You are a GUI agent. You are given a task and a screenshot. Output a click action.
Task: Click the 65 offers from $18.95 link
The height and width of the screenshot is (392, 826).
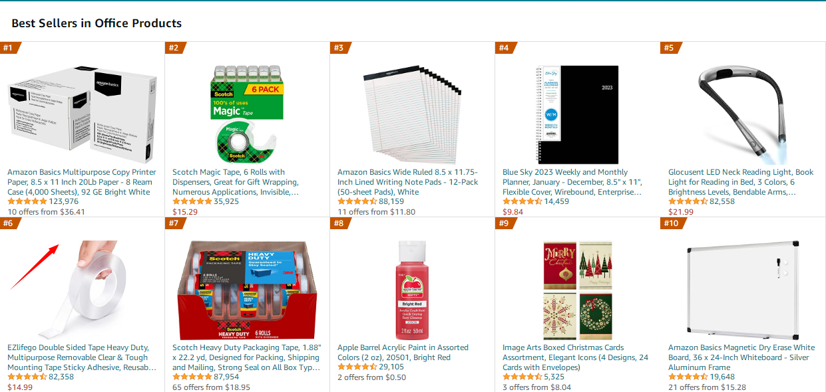click(211, 387)
